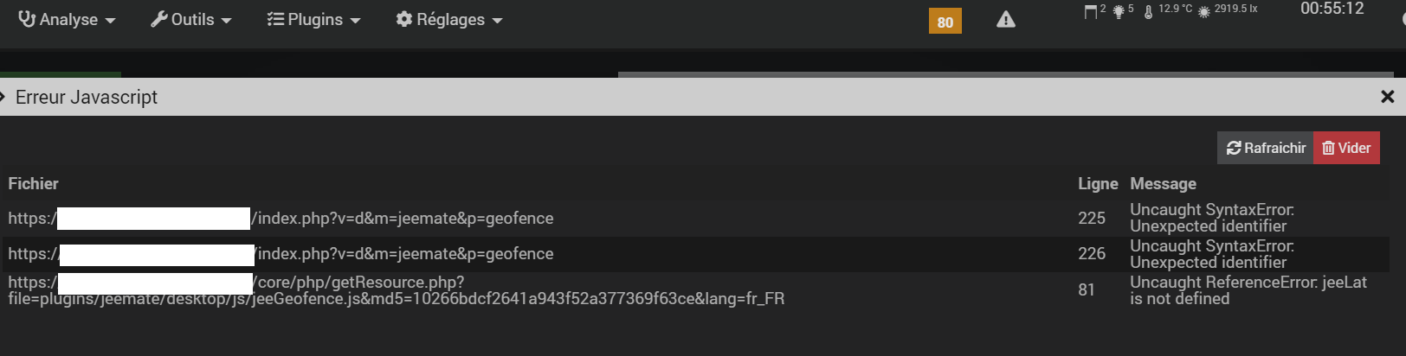
Task: Click the thermometer icon at 12.9 °C
Action: pos(1148,12)
